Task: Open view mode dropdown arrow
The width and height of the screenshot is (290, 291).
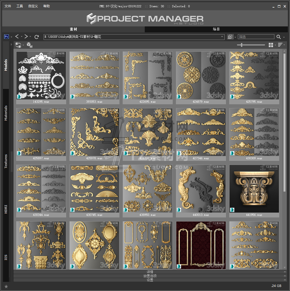Action: pos(275,45)
